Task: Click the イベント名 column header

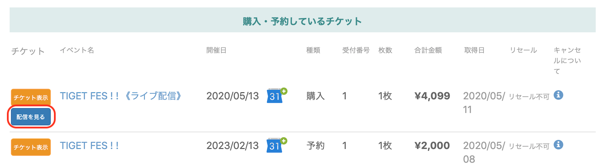Action: 77,50
